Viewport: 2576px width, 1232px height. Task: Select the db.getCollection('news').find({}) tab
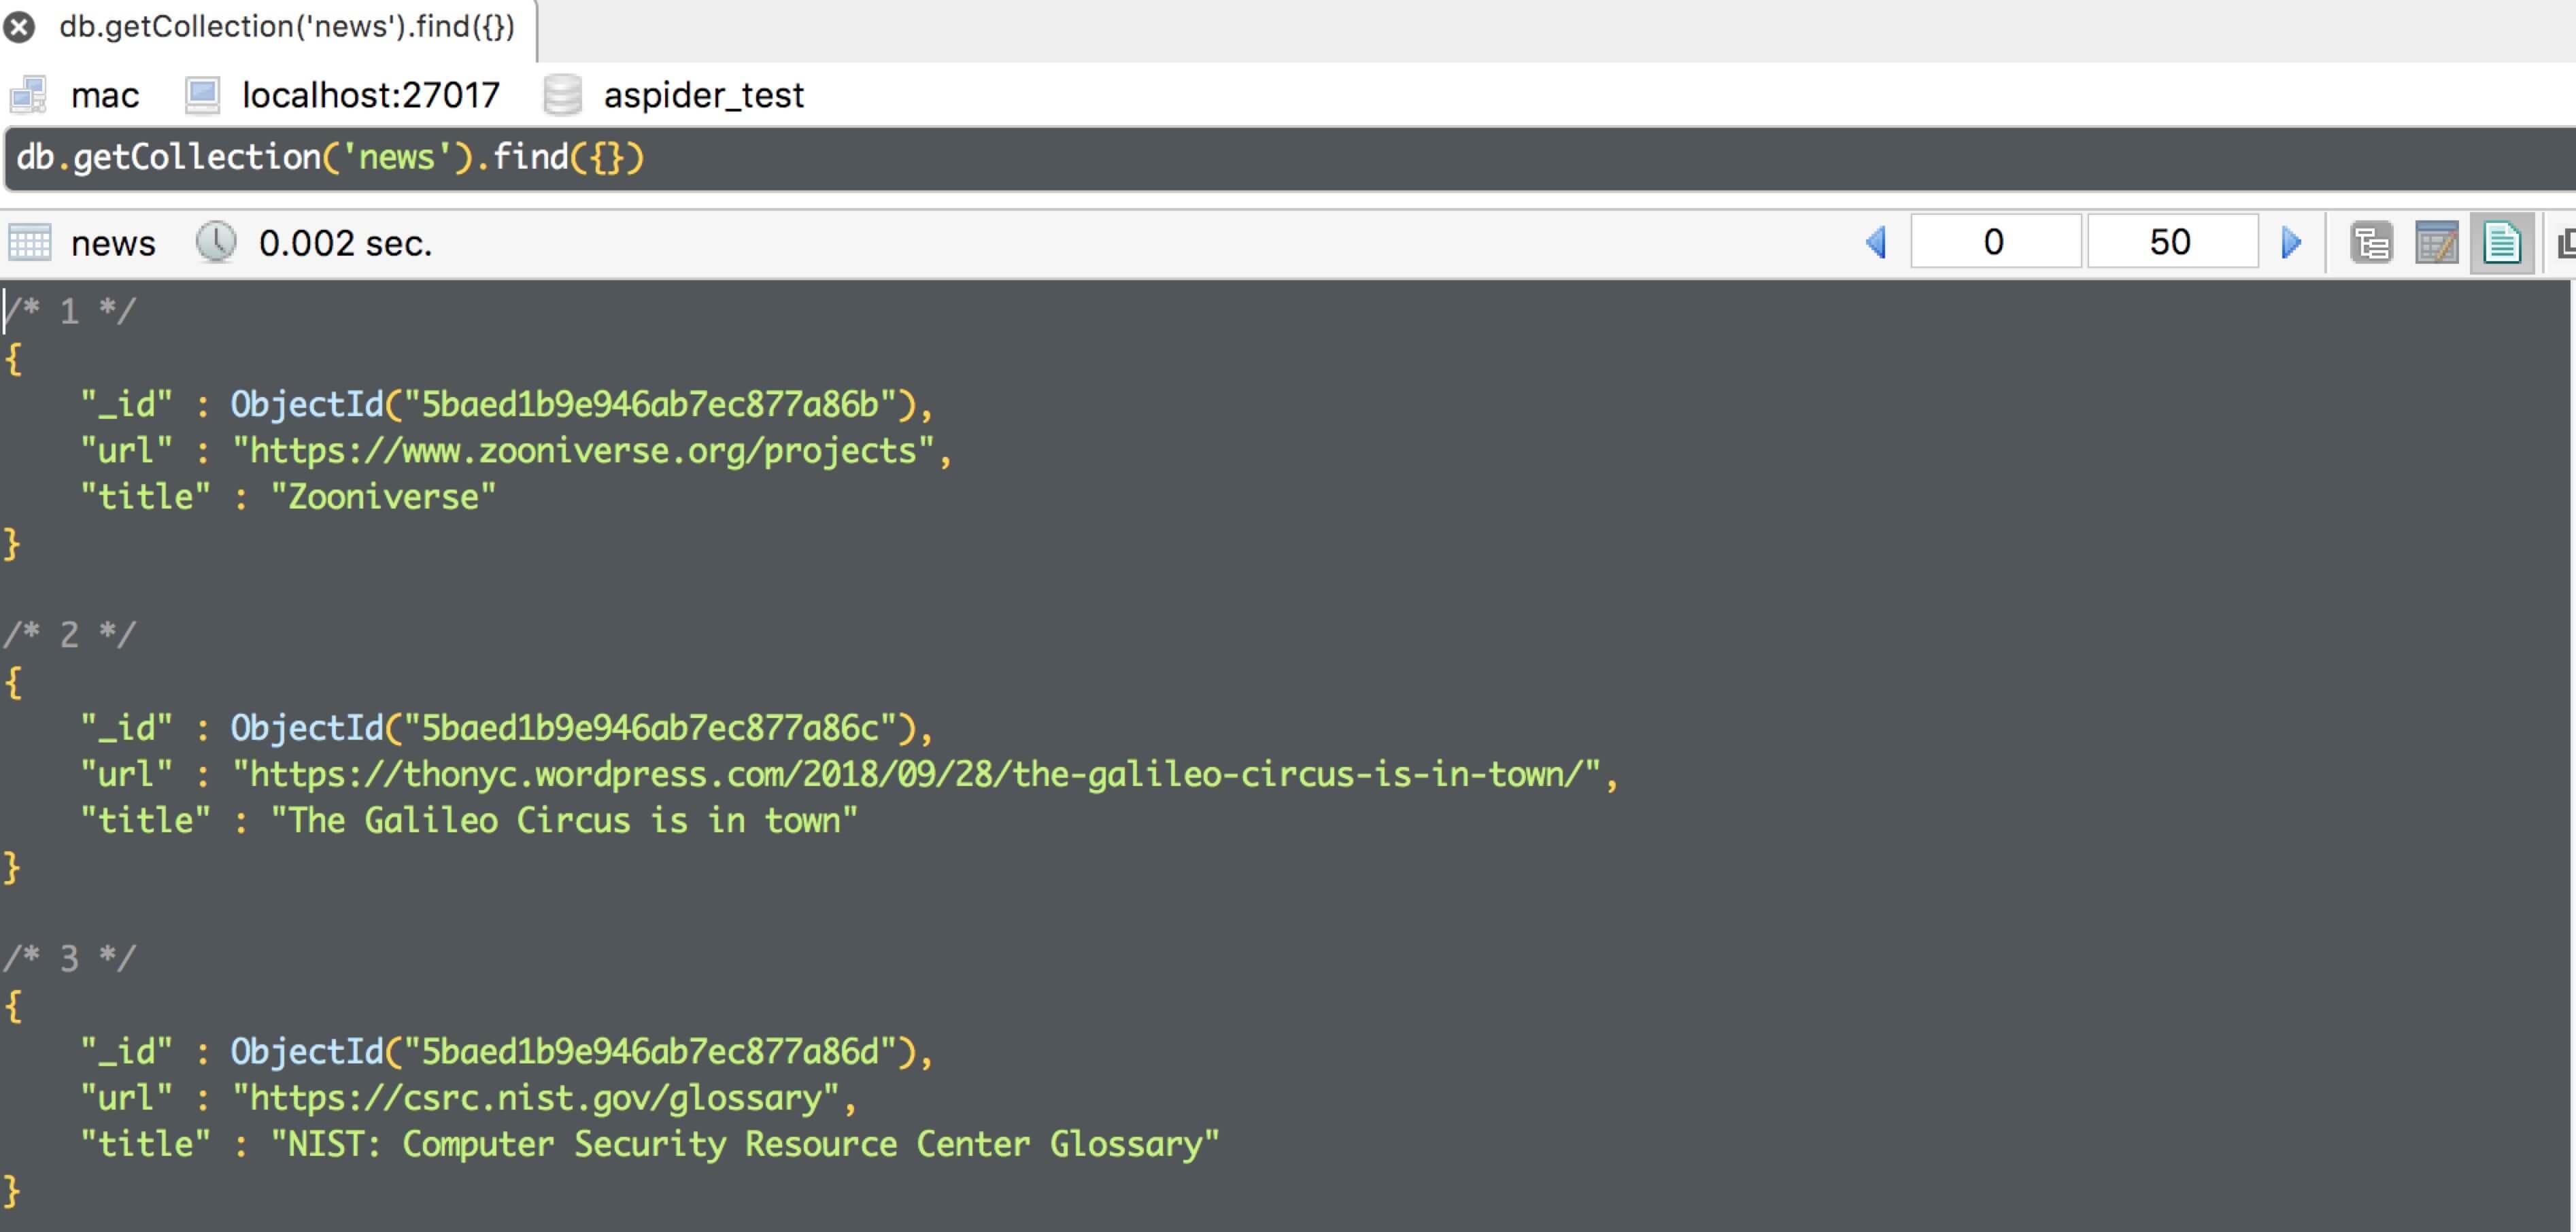pyautogui.click(x=286, y=27)
